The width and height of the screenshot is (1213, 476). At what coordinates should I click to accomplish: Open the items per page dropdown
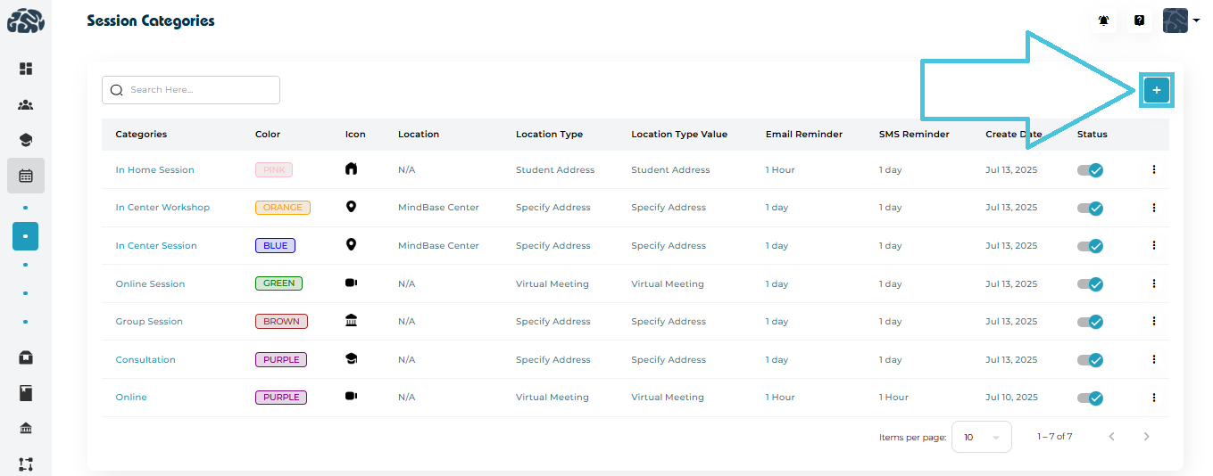981,437
